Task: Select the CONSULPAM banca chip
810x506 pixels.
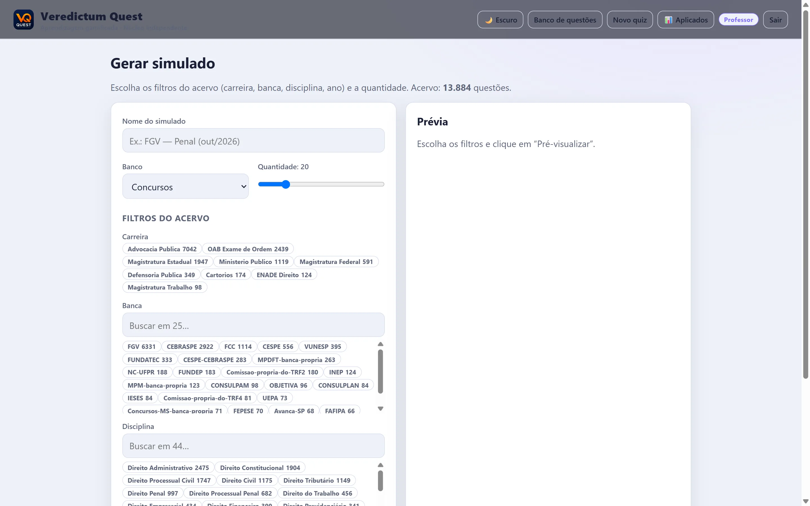Action: (x=234, y=385)
